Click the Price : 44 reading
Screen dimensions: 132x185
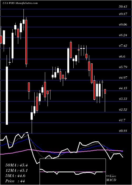pyautogui.click(x=15, y=181)
